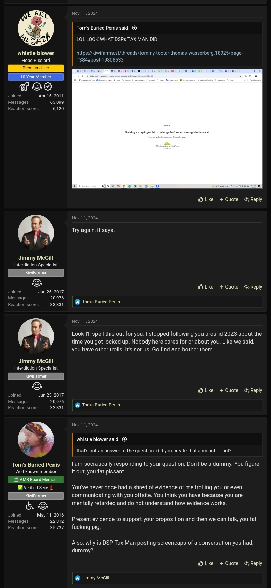Open whistle blower's profile via avatar
The image size is (271, 588).
tap(36, 28)
